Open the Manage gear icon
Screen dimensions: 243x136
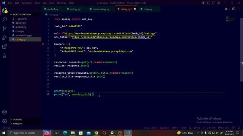tap(5, 121)
